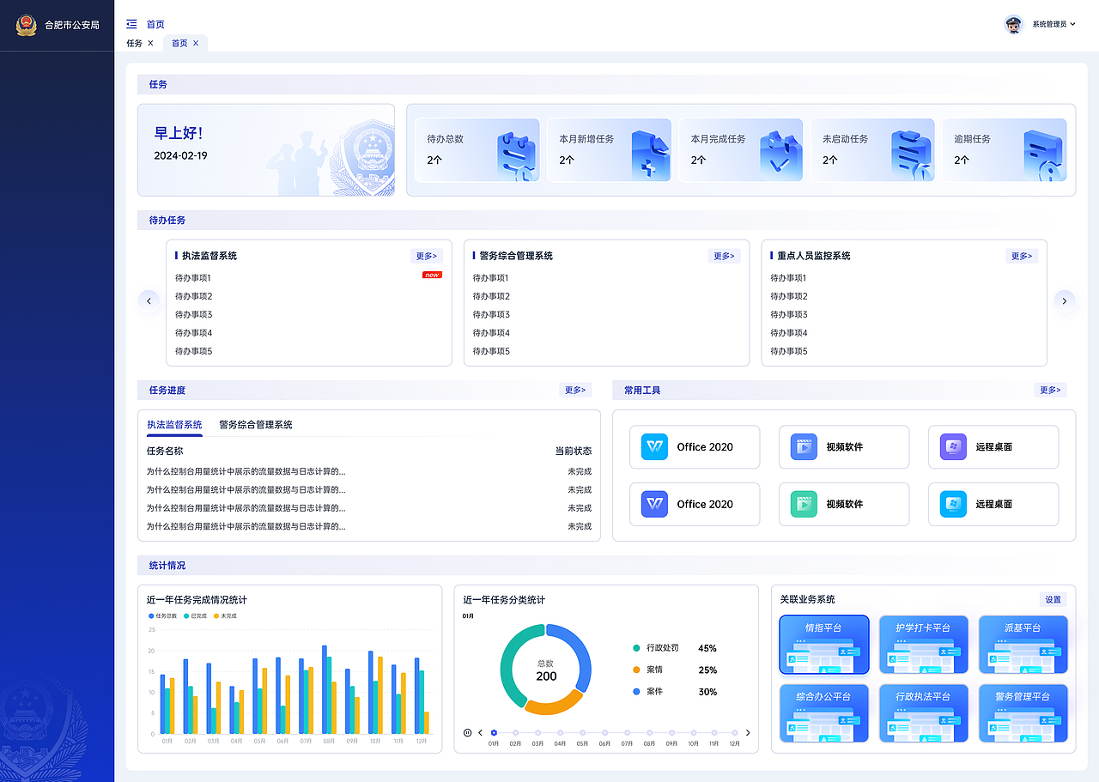Toggle the 已完成 legend series
This screenshot has width=1099, height=782.
tap(194, 616)
